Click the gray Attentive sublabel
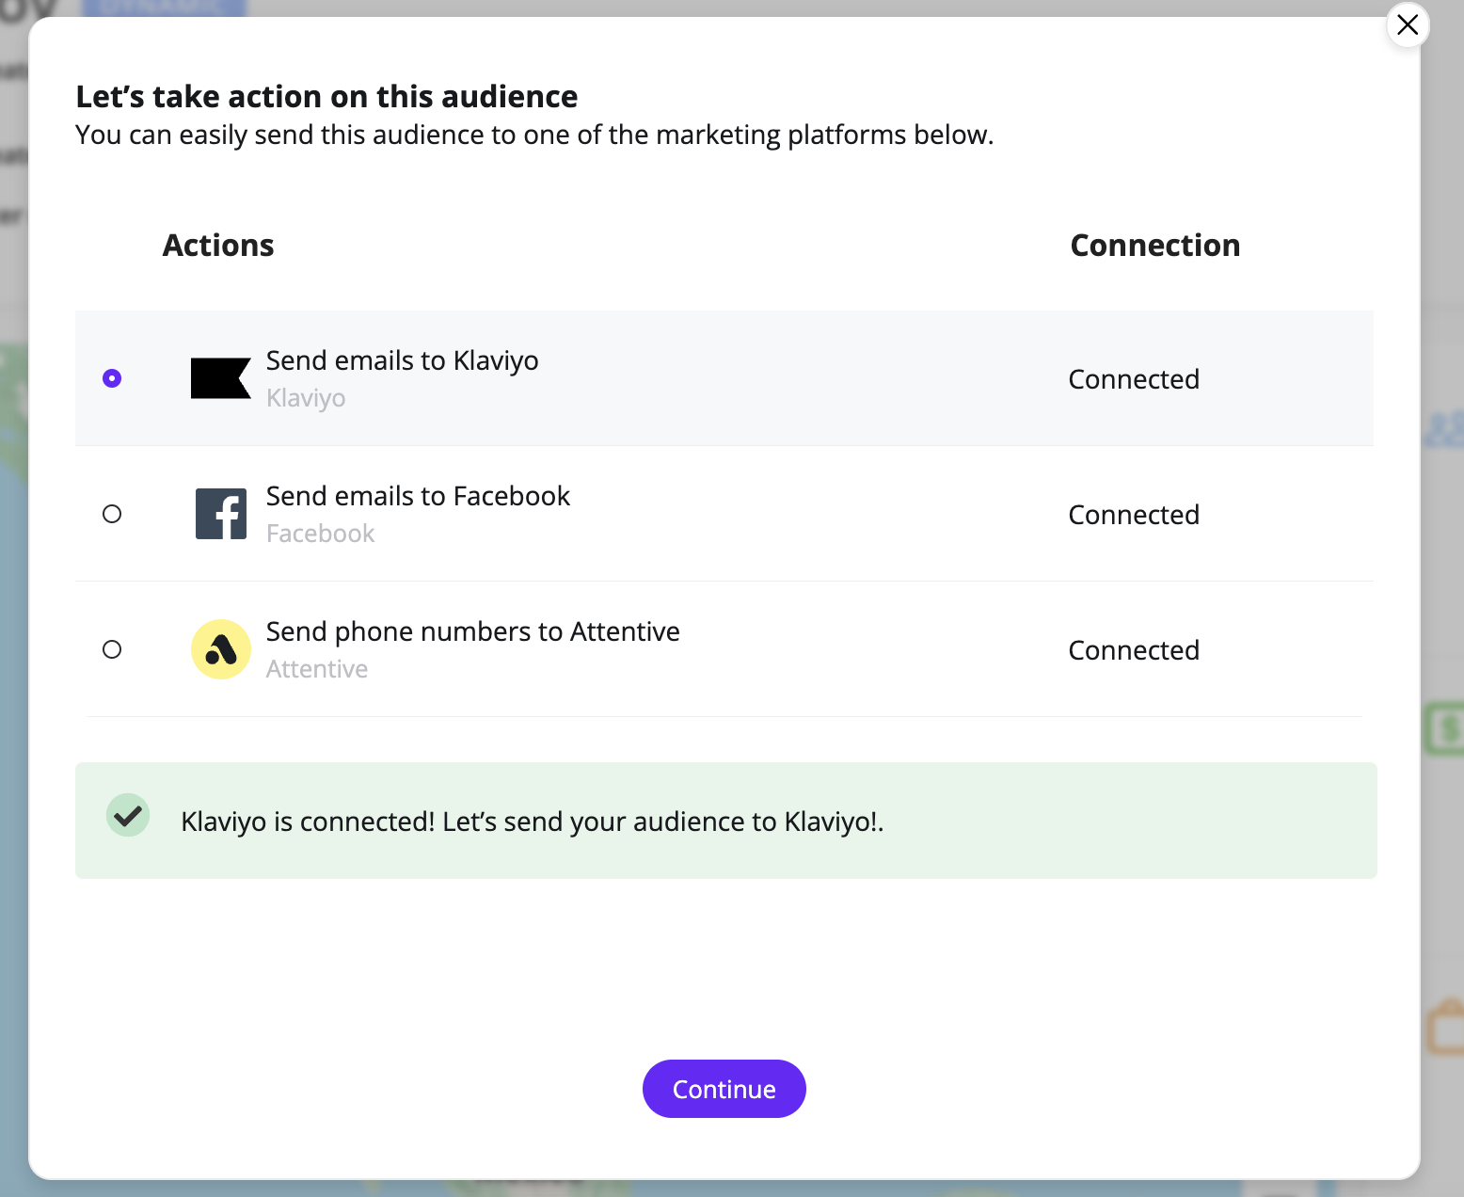 pyautogui.click(x=317, y=669)
